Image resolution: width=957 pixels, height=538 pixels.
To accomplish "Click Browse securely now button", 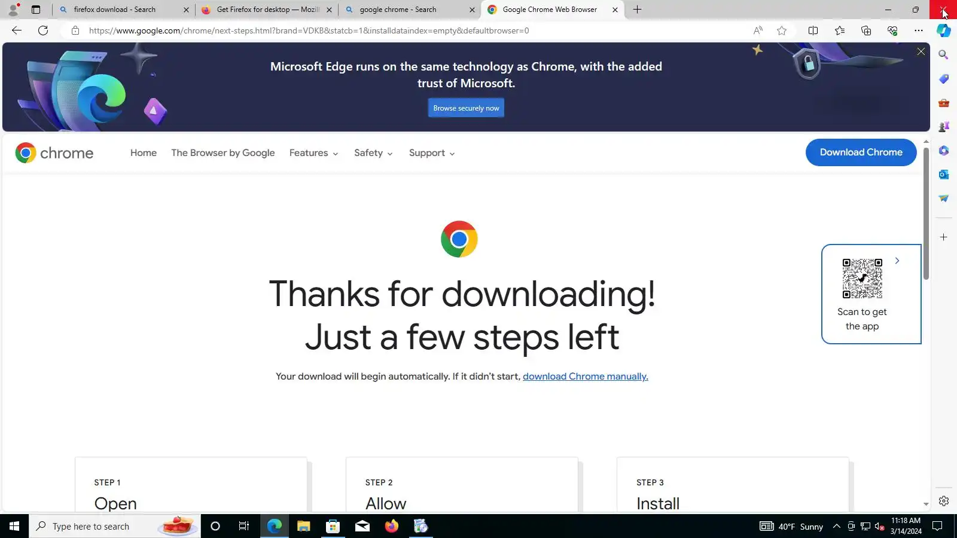I will [x=466, y=108].
